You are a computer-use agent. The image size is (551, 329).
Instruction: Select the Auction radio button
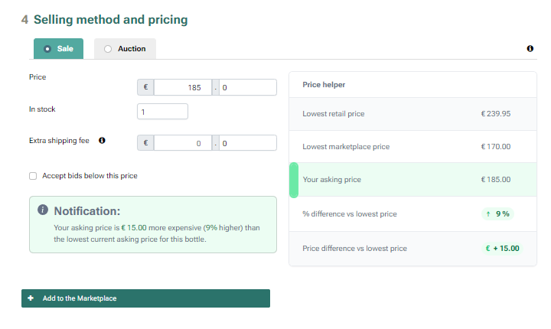pos(108,49)
